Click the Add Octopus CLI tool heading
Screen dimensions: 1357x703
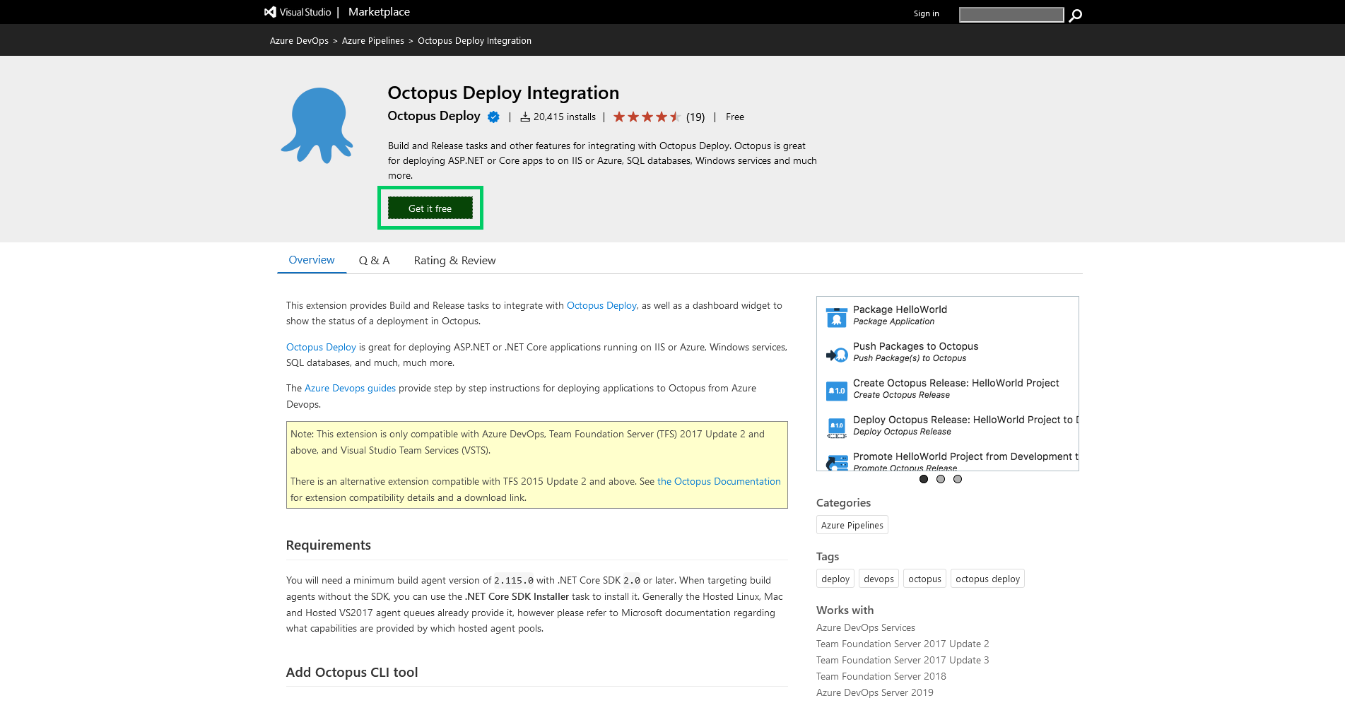pos(352,673)
